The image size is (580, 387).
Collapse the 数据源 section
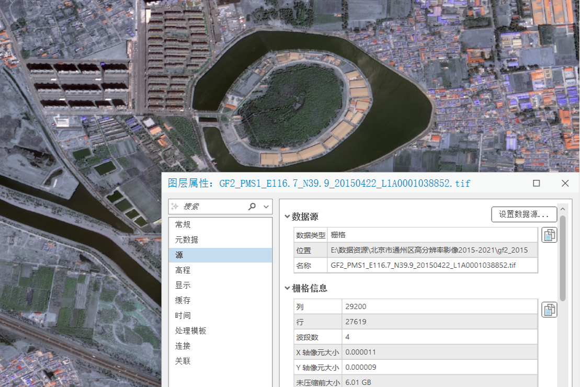coord(287,217)
